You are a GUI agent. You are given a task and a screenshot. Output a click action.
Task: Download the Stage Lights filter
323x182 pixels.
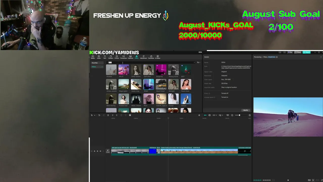pos(127,88)
